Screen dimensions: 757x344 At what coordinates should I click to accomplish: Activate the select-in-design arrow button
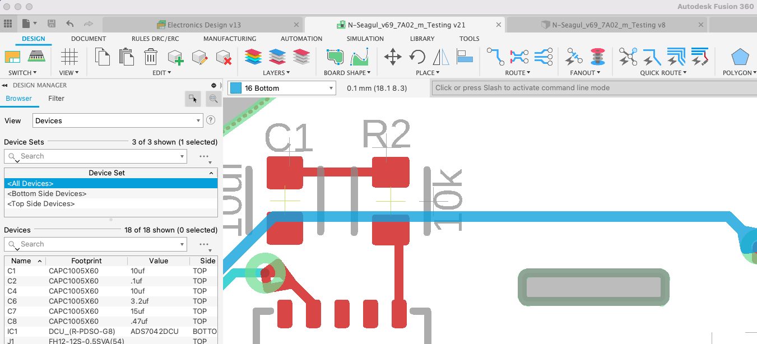(x=193, y=99)
